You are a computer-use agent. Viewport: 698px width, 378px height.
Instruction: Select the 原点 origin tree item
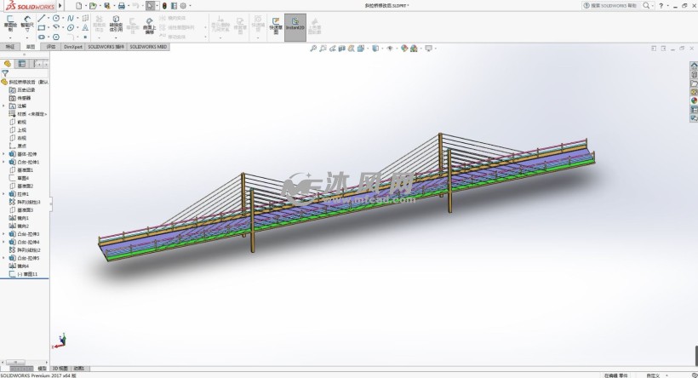tap(21, 146)
